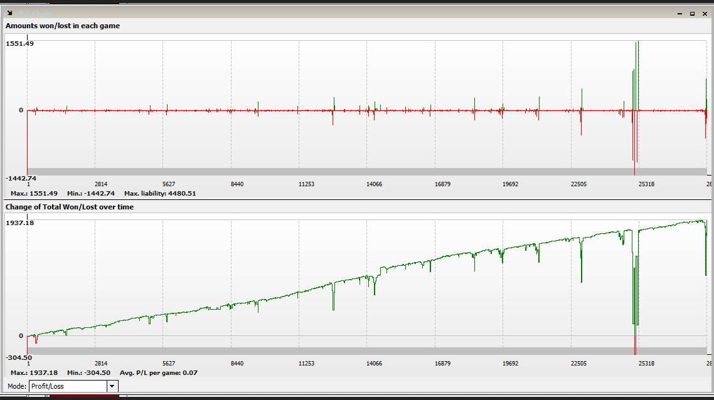Image resolution: width=714 pixels, height=400 pixels.
Task: Click the 14066 x-axis mark in top chart
Action: pyautogui.click(x=374, y=184)
